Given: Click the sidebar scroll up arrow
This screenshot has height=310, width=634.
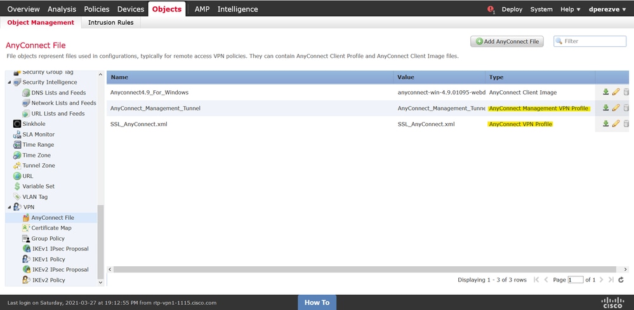Looking at the screenshot, I should (101, 74).
